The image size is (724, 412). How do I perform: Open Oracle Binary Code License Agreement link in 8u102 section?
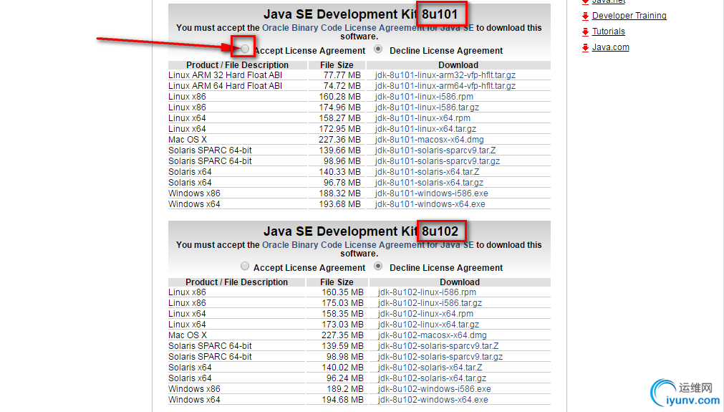coord(367,245)
